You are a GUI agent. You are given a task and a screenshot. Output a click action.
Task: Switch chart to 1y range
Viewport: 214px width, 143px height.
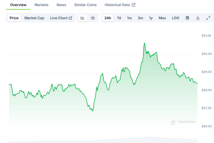pyautogui.click(x=151, y=18)
